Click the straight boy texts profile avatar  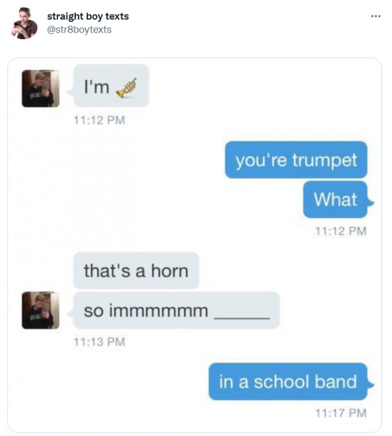[24, 24]
